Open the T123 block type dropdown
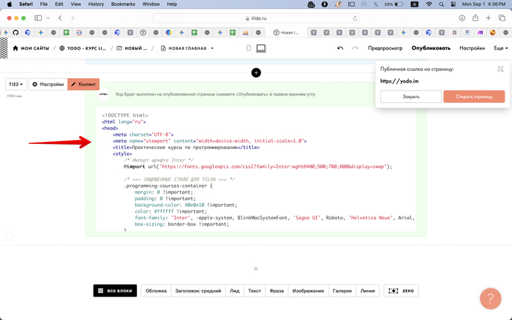512x320 pixels. coord(16,85)
